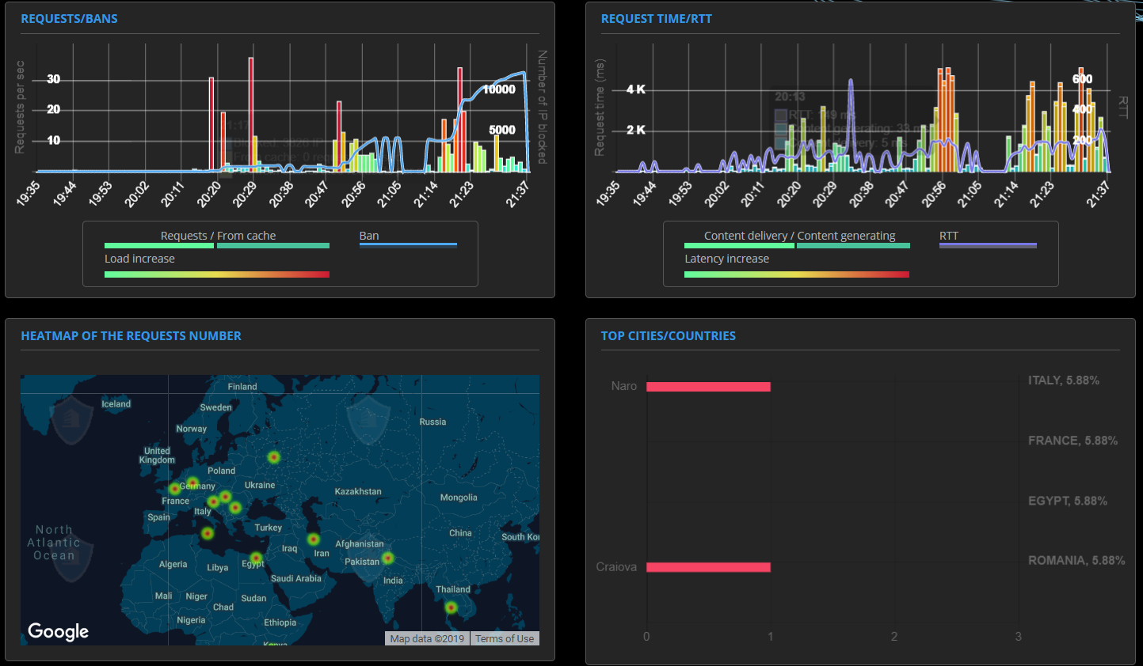Viewport: 1143px width, 666px height.
Task: Select the hotspot north of Ukraine
Action: [x=273, y=457]
